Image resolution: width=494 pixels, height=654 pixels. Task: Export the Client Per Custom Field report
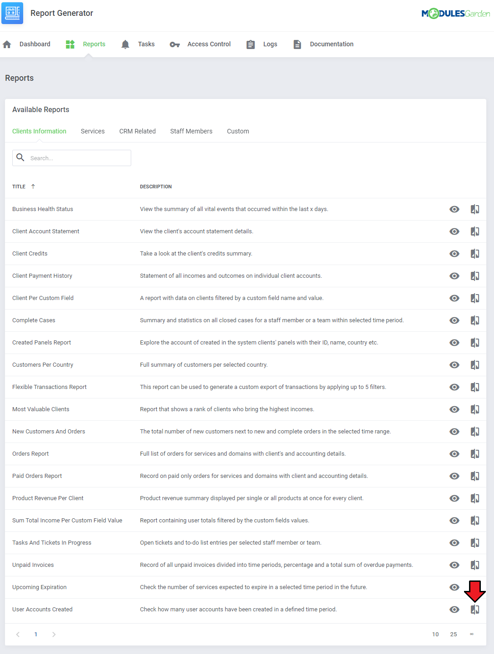coord(475,298)
